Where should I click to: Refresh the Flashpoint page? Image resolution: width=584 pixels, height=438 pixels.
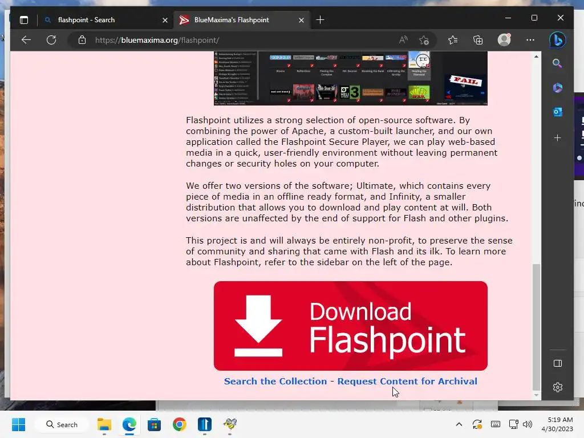[x=51, y=40]
